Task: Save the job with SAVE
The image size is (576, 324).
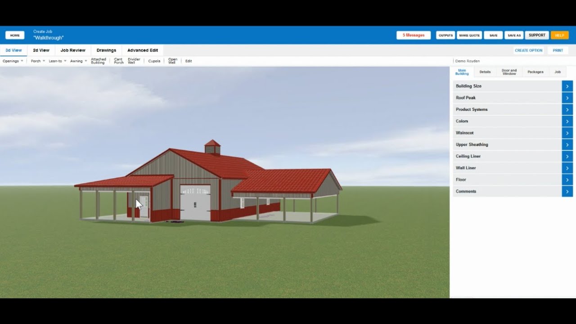Action: point(493,35)
